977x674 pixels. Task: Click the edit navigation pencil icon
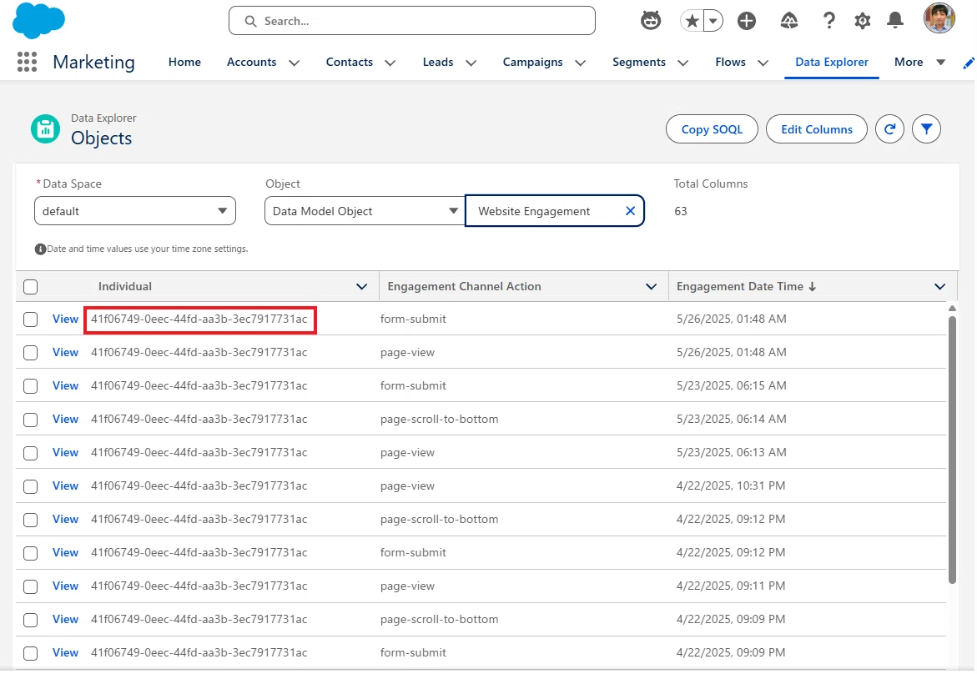(969, 63)
